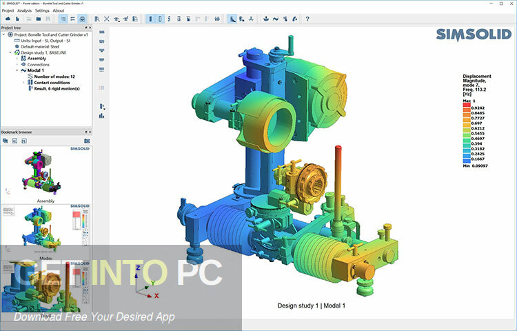517x331 pixels.
Task: Open the Settings menu
Action: [x=42, y=10]
